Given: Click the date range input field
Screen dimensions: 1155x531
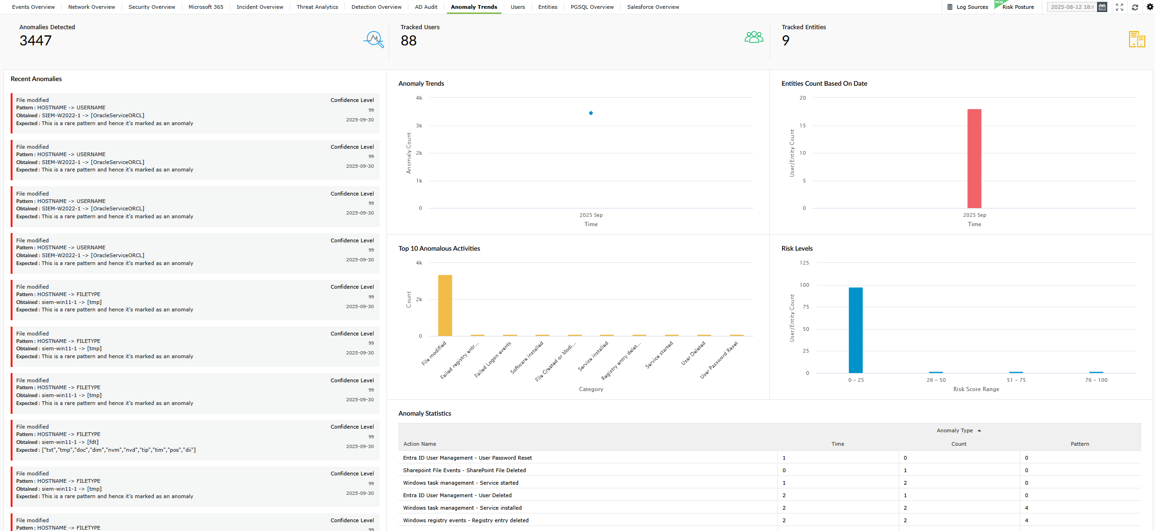Looking at the screenshot, I should pyautogui.click(x=1072, y=7).
